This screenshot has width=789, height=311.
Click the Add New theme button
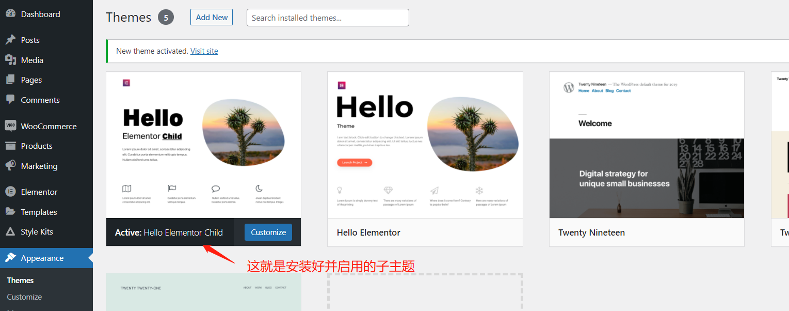point(212,17)
